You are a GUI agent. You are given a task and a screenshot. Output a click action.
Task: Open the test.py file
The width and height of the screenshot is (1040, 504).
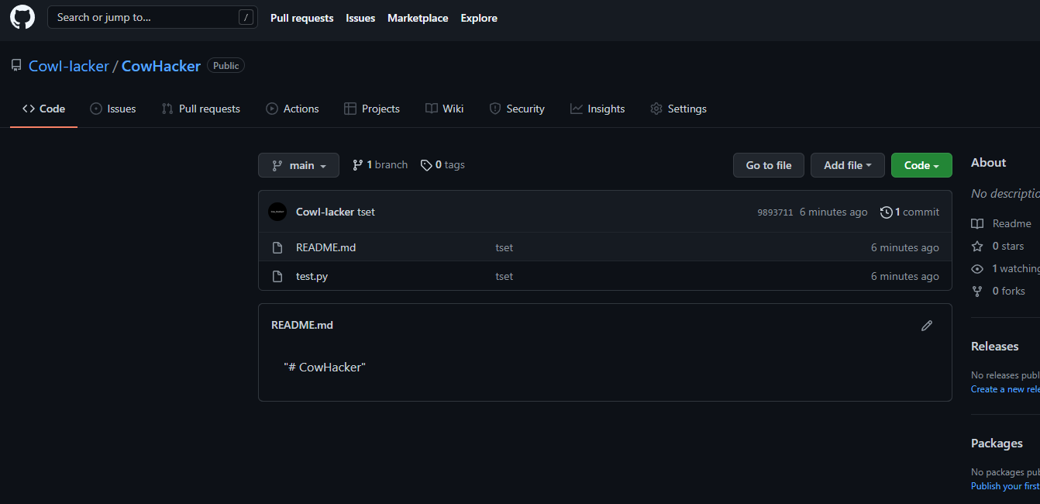tap(312, 277)
